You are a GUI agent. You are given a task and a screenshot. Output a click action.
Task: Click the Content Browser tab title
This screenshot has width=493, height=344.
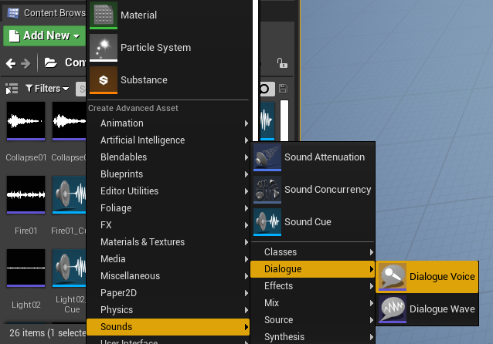coord(55,13)
